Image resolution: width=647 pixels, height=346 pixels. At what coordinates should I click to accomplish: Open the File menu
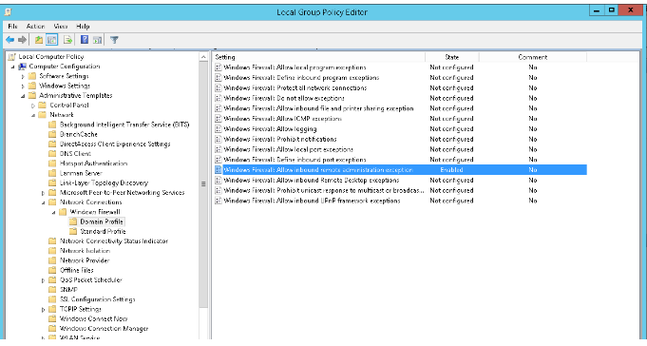[12, 26]
